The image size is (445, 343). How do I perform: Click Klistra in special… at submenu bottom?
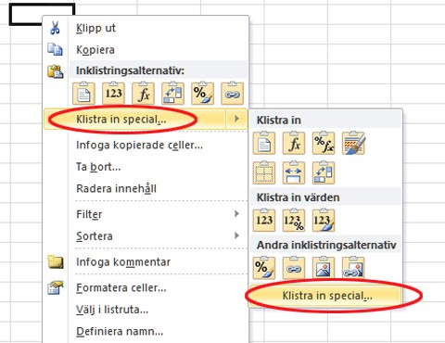coord(326,296)
